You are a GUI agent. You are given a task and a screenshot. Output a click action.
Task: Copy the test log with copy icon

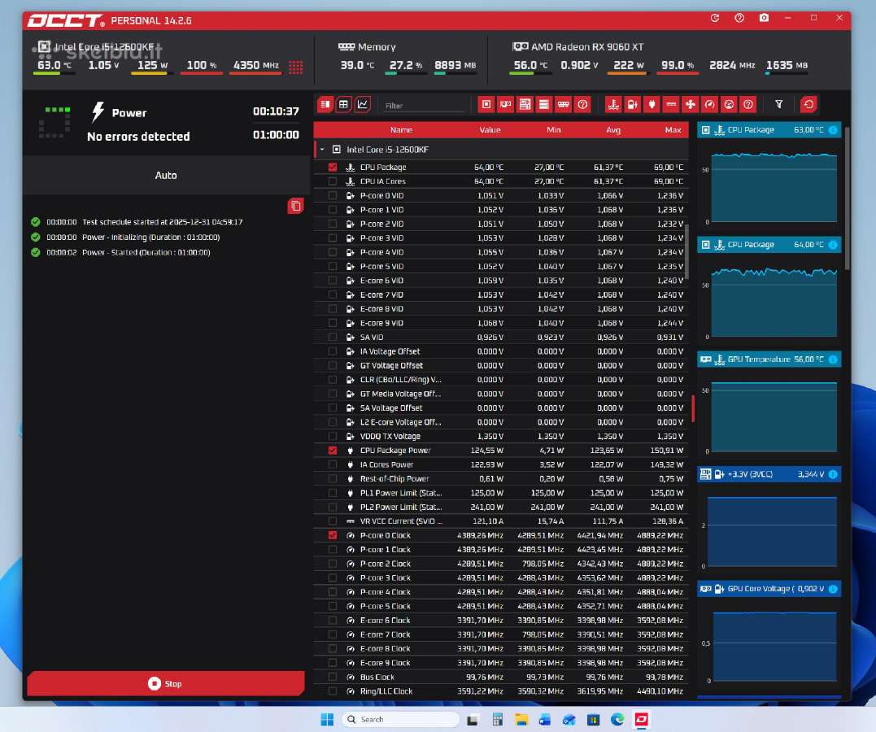pyautogui.click(x=295, y=207)
